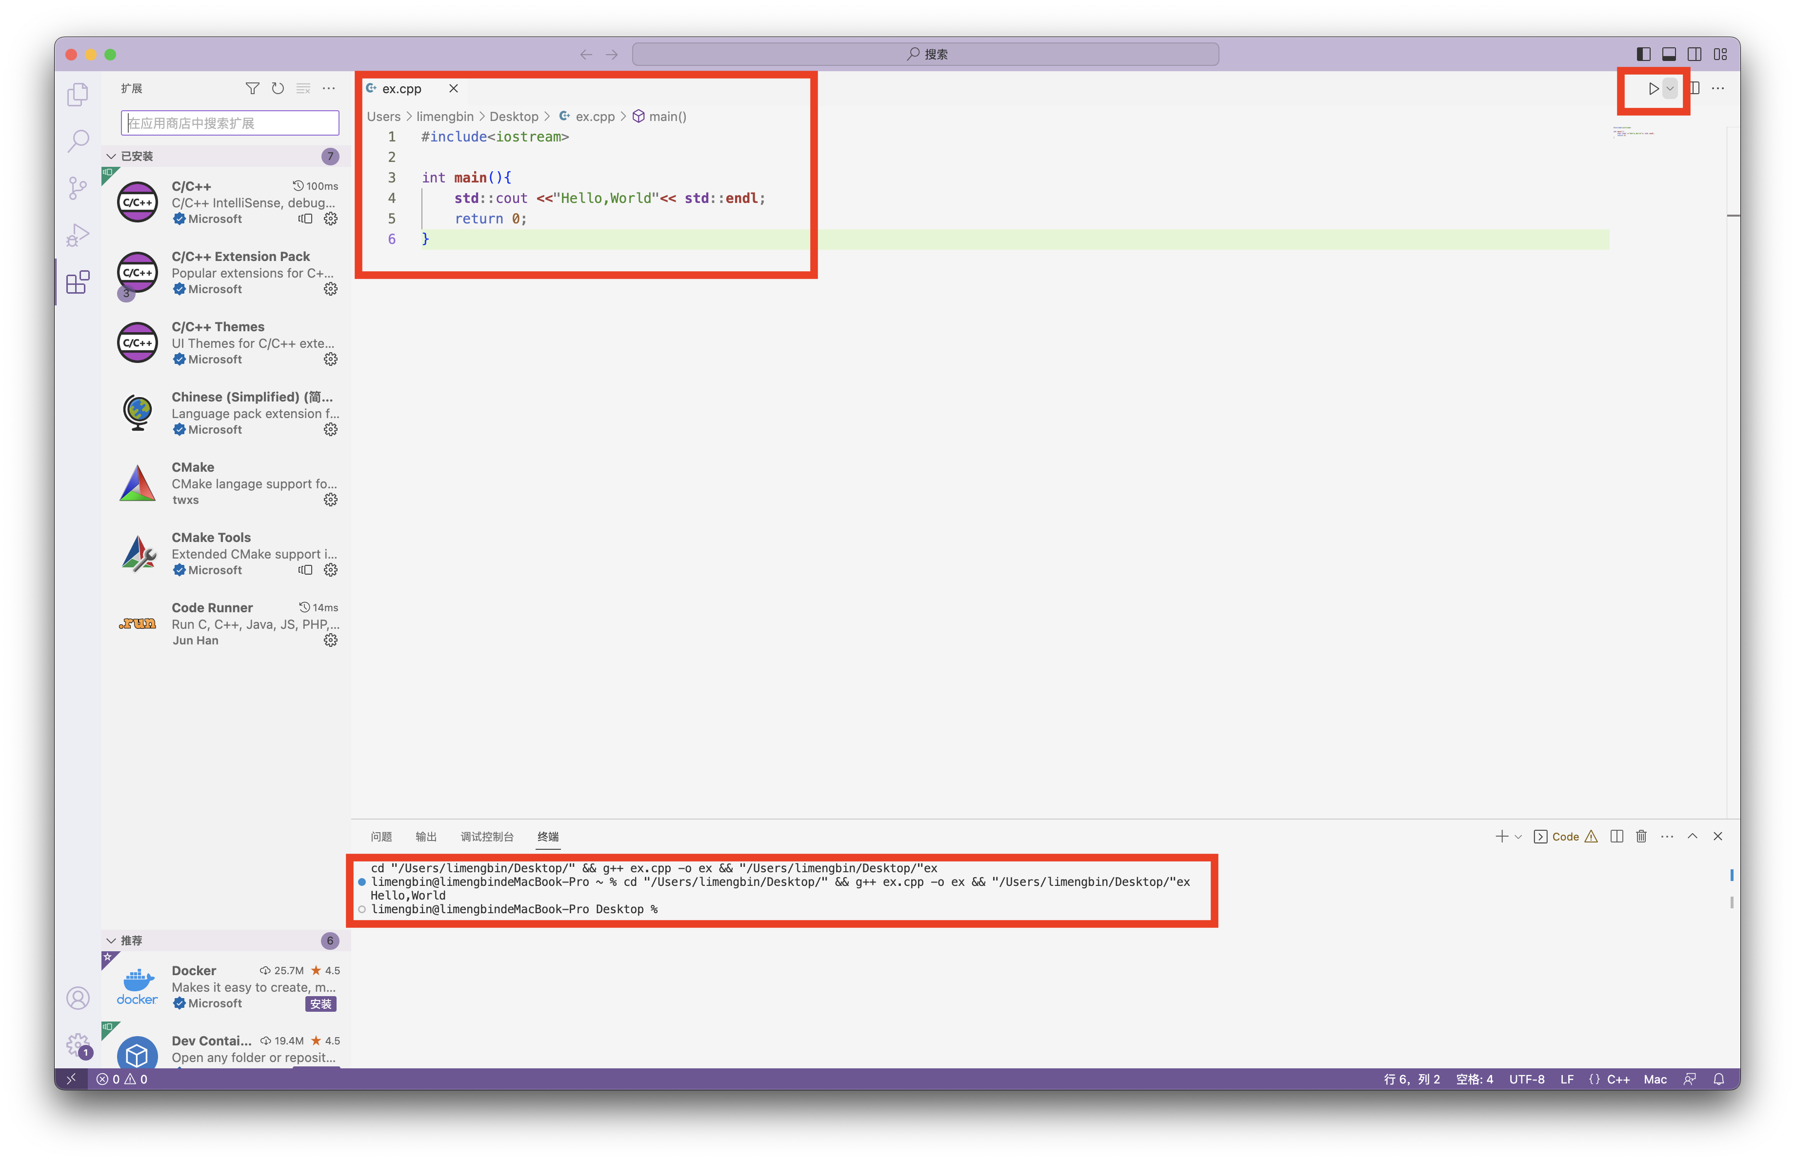Click the C++ language mode in status bar
The image size is (1795, 1162).
point(1618,1079)
